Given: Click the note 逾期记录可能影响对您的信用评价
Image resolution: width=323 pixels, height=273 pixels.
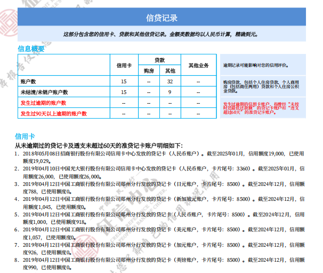Looking at the screenshot, I should pos(256,66).
